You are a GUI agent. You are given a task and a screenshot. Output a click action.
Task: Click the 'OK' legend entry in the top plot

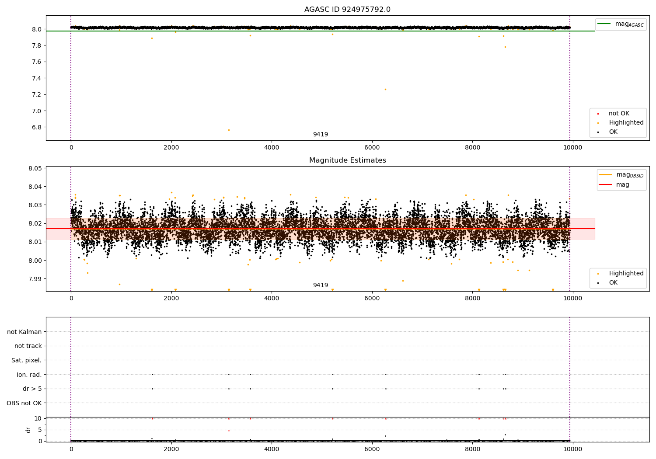pyautogui.click(x=607, y=132)
